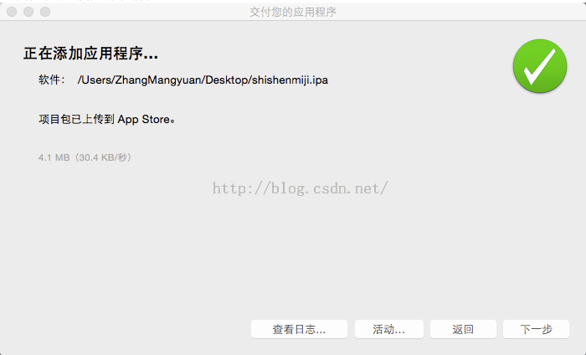Screen dimensions: 586x355
Task: Minimize the window with the middle title bar button
Action: [x=28, y=12]
